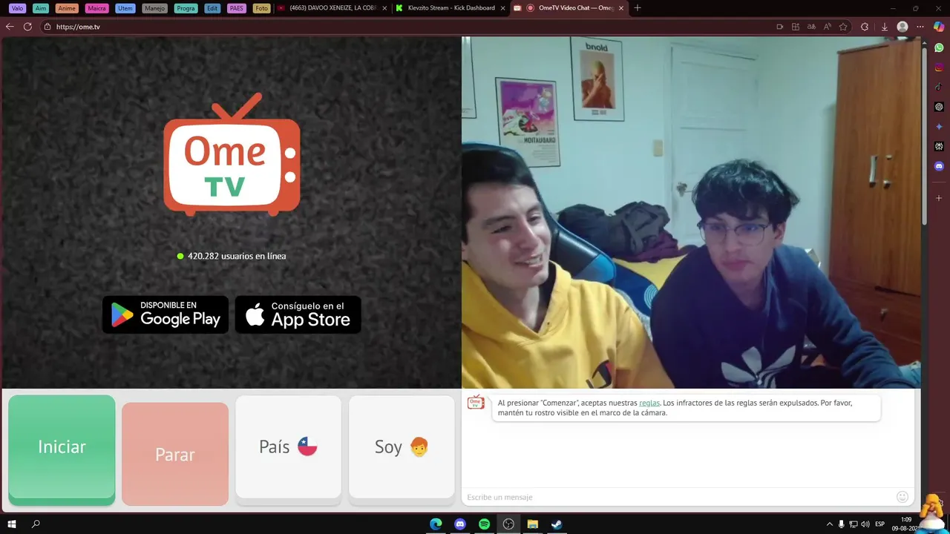
Task: Open the browser Settings and more menu
Action: pos(920,27)
